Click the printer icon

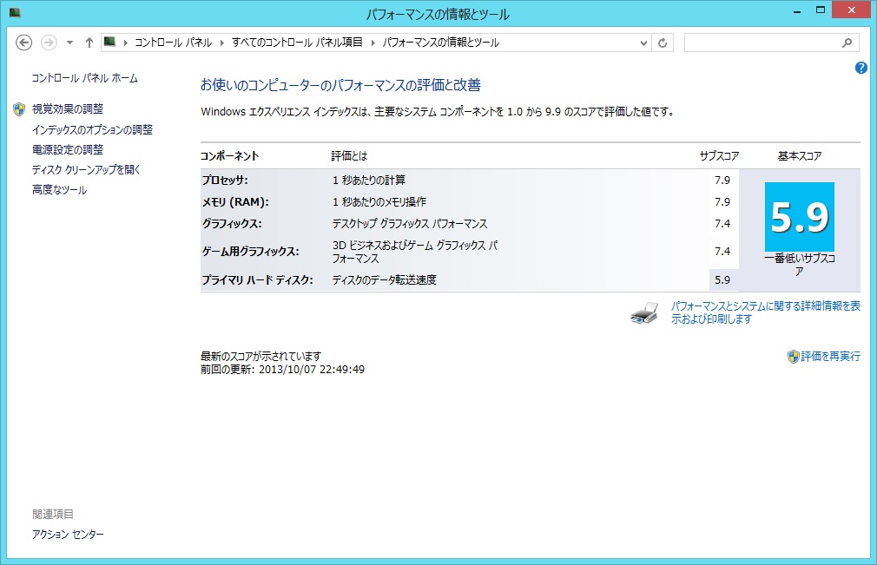pos(644,313)
